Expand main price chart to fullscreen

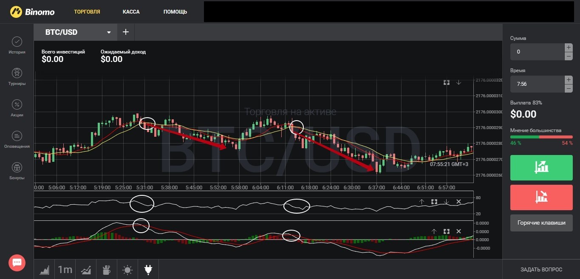point(447,82)
